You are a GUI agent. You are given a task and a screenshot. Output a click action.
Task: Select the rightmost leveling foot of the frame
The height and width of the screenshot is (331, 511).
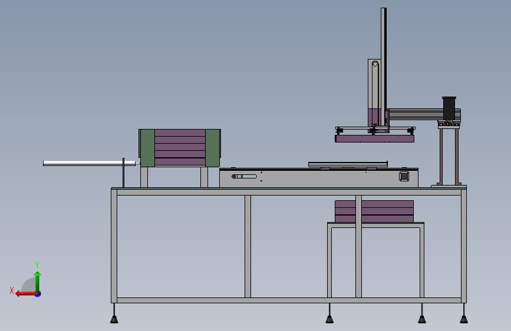pos(464,313)
